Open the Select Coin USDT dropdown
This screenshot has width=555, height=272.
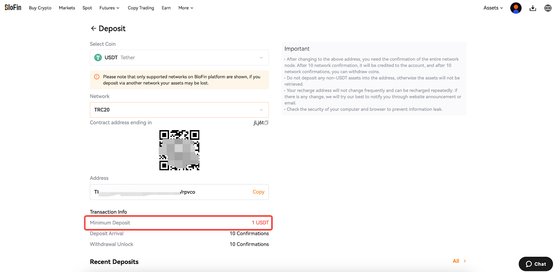click(179, 57)
